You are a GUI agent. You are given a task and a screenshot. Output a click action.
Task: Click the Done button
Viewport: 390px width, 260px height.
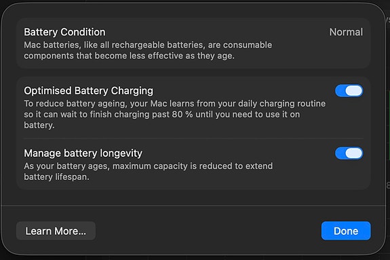(346, 231)
